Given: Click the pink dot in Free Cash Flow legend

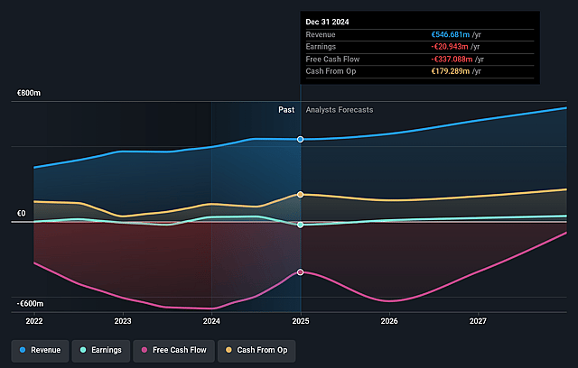Looking at the screenshot, I should point(144,350).
